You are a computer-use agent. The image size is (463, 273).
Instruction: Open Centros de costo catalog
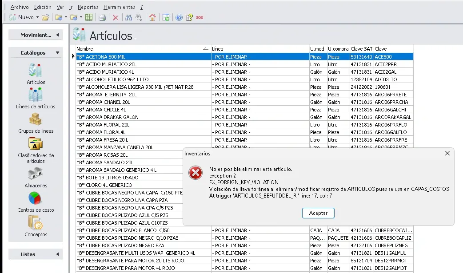point(36,198)
